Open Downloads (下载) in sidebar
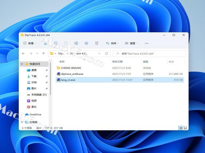Screen dimensions: 205x153 click(x=34, y=76)
